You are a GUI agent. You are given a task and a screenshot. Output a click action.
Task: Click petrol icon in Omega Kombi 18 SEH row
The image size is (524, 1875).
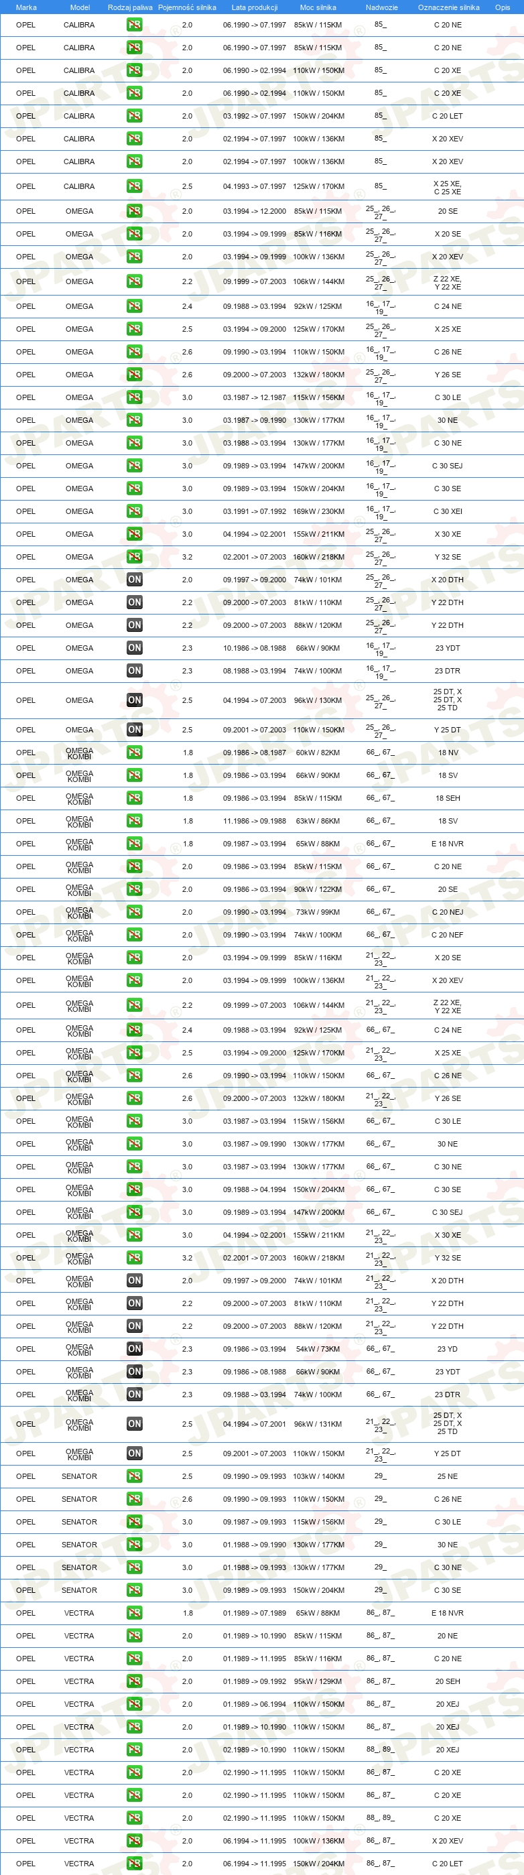click(135, 799)
